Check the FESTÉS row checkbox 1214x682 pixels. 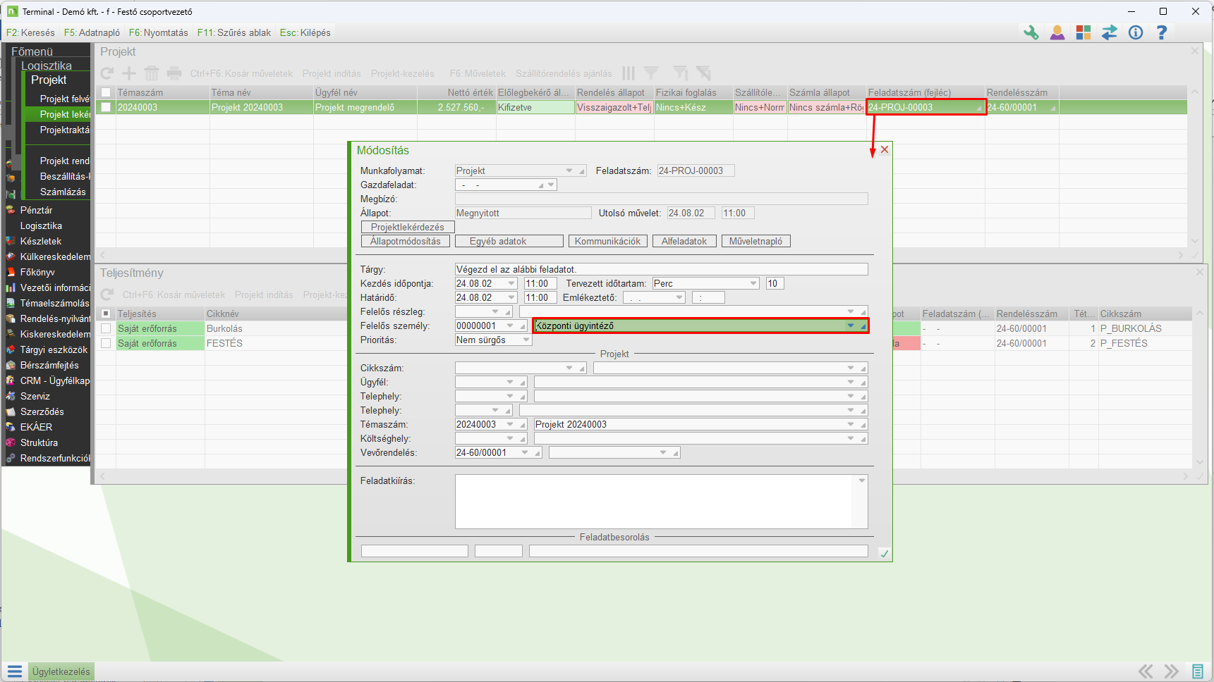pos(106,343)
